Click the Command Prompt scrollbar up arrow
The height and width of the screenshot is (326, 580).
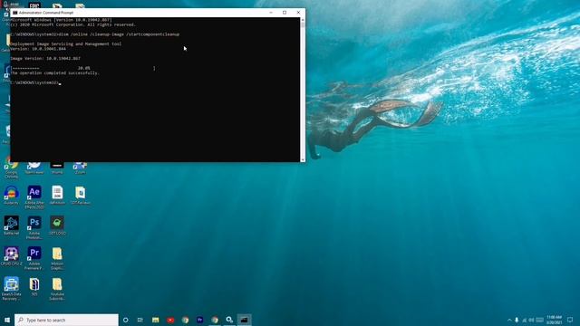pyautogui.click(x=303, y=20)
